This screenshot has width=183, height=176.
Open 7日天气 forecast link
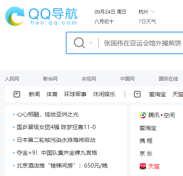coord(147,21)
